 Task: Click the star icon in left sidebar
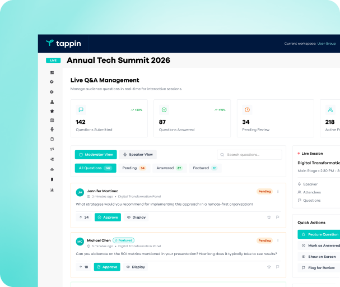(52, 111)
